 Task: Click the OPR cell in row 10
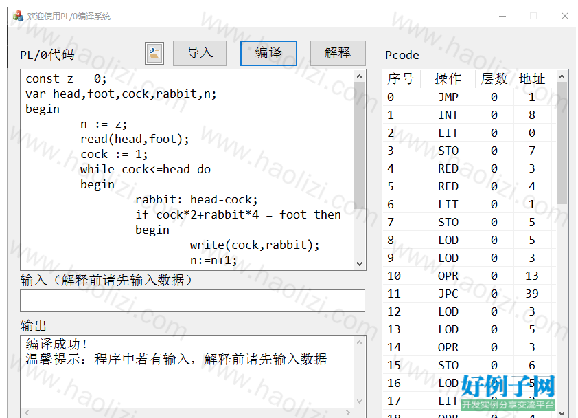click(448, 276)
